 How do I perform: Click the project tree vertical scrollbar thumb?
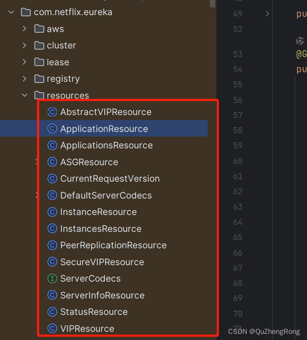click(x=213, y=3)
